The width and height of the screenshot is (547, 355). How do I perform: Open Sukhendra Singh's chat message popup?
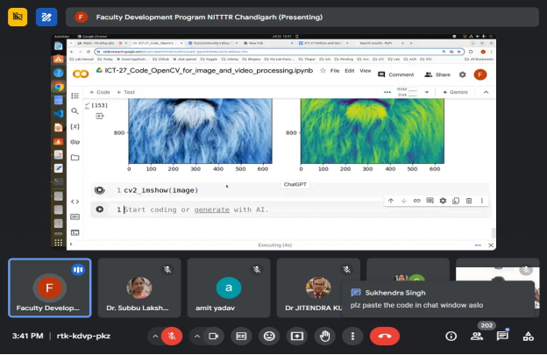pos(438,299)
